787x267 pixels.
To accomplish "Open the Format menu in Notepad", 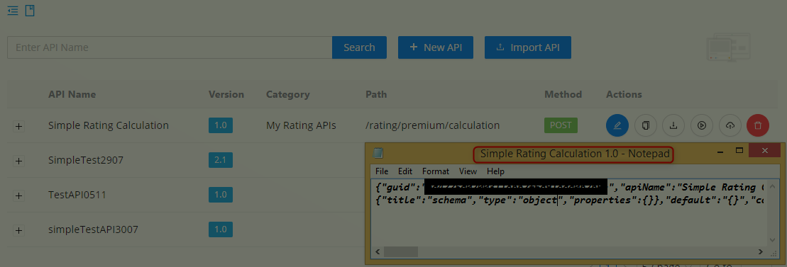I will tap(435, 171).
